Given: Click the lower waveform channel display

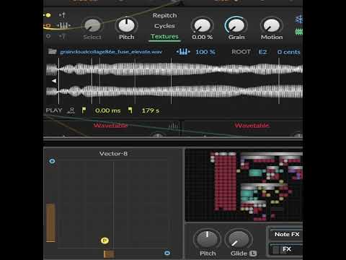Looking at the screenshot, I should pyautogui.click(x=174, y=92).
